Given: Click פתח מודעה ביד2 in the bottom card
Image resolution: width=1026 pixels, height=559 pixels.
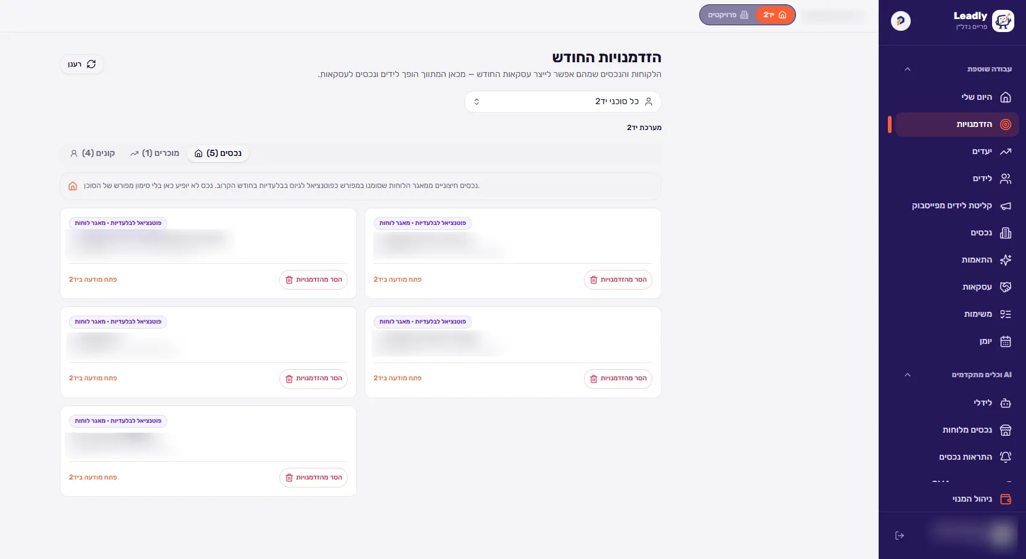Looking at the screenshot, I should [x=93, y=478].
